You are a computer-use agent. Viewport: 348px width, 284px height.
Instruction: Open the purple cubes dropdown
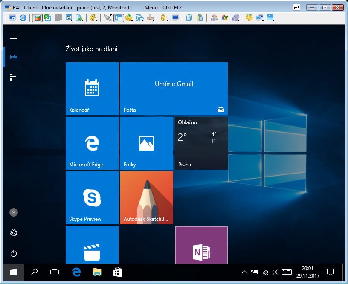coord(235,18)
